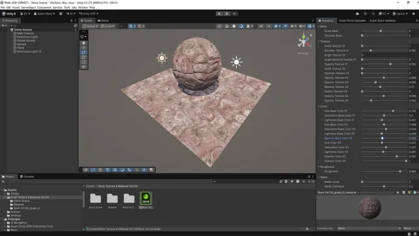Open the Component menu

point(44,7)
